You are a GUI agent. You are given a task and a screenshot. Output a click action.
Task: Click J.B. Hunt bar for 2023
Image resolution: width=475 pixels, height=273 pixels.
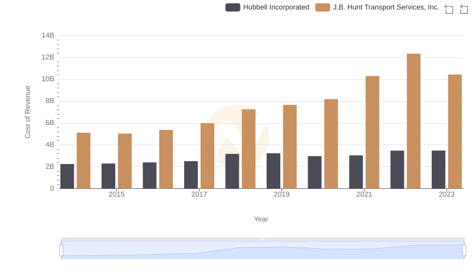coord(455,131)
